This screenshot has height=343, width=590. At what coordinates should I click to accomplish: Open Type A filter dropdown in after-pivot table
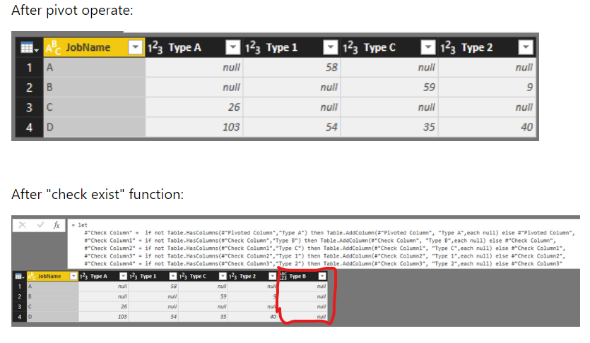233,47
